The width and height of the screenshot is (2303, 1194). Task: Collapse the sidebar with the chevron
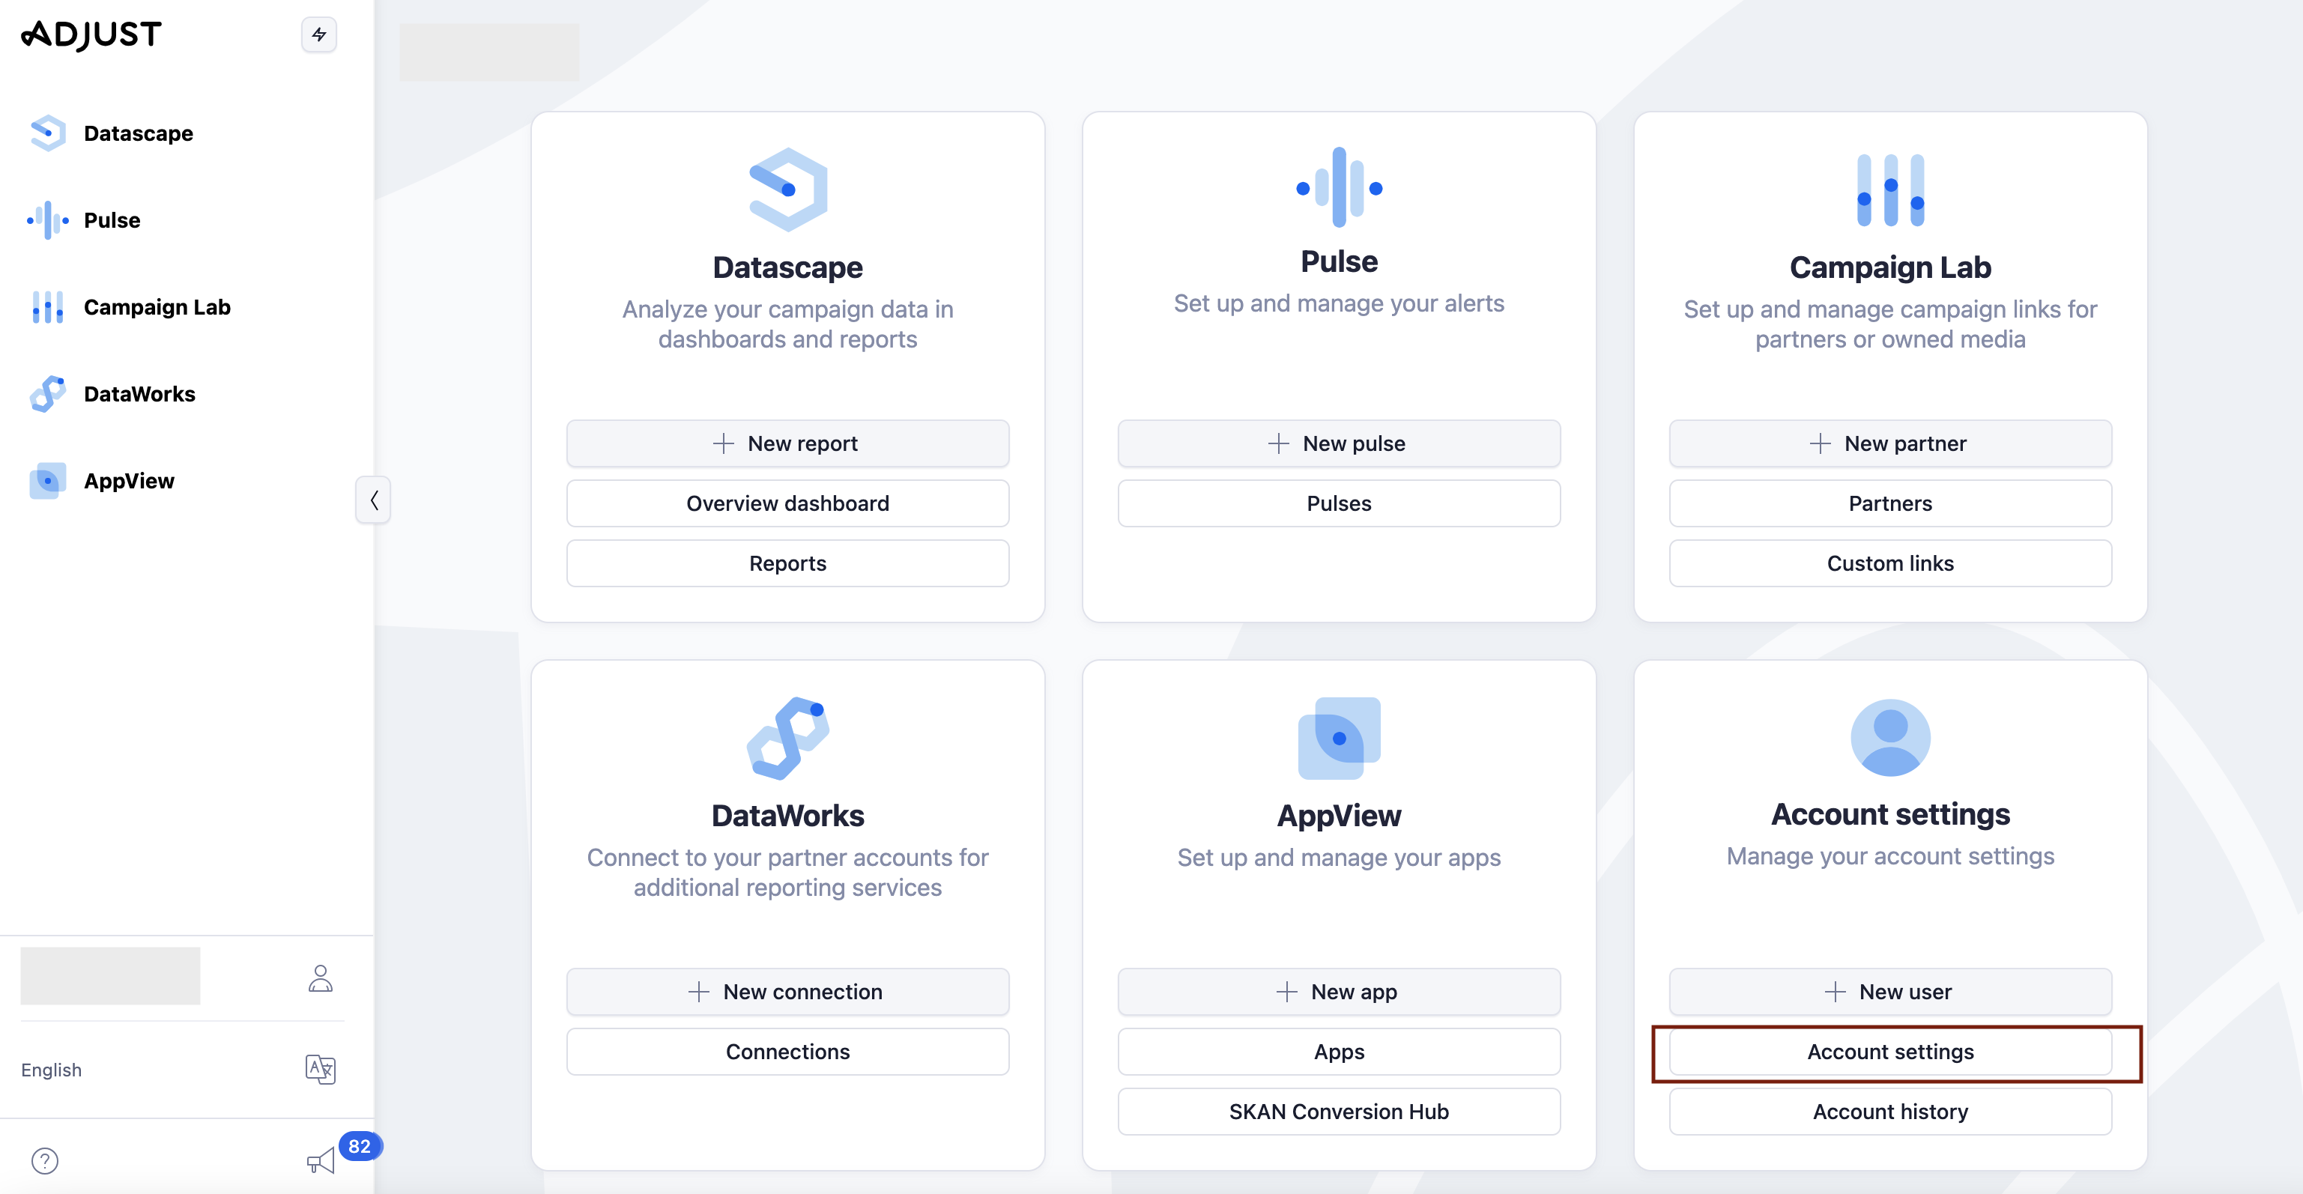pos(374,500)
